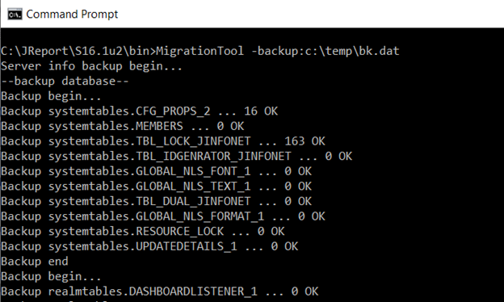Click the Command Prompt title text

(x=72, y=15)
